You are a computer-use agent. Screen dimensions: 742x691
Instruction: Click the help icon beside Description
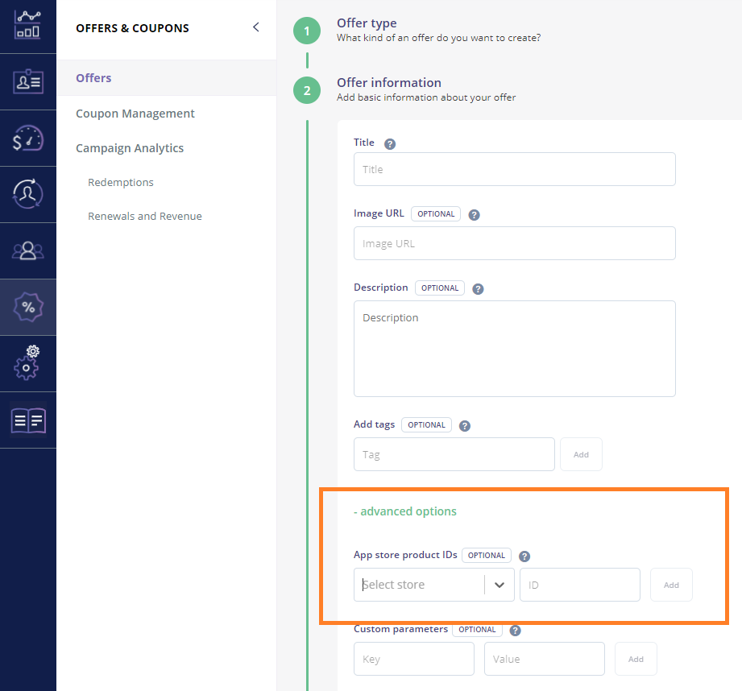478,289
